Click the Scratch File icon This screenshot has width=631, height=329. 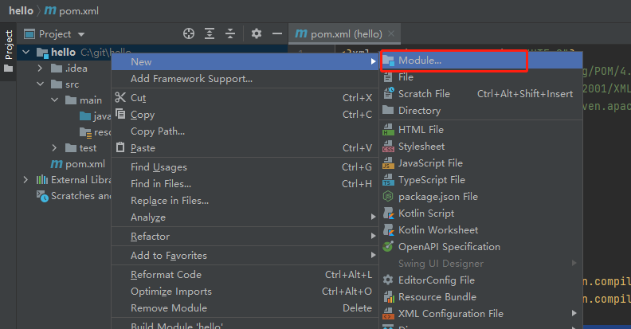pos(388,94)
